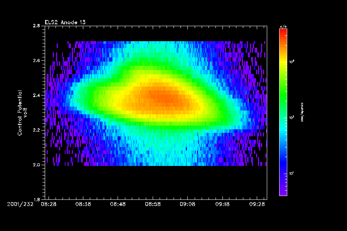The height and width of the screenshot is (231, 347).
Task: Click the time label 08:58
Action: (x=153, y=204)
